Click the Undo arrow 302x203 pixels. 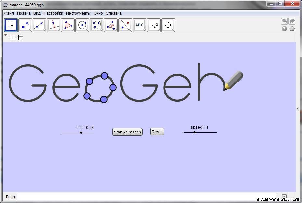(284, 21)
